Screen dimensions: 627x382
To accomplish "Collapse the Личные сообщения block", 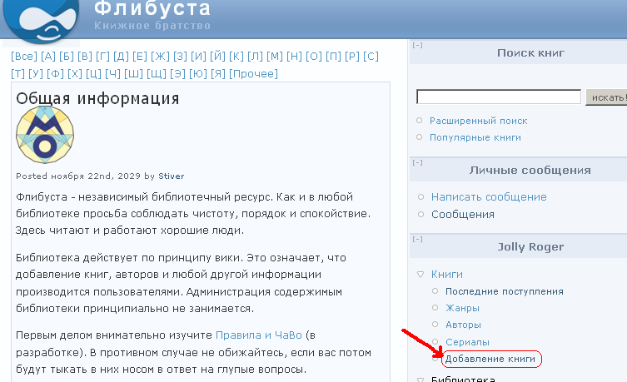I will [417, 163].
